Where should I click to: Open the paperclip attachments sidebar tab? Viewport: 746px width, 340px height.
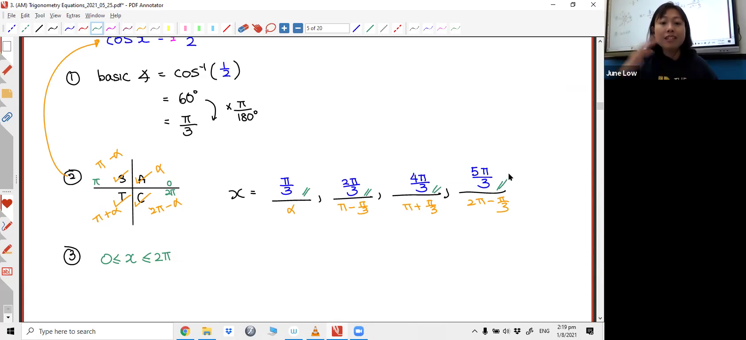7,117
